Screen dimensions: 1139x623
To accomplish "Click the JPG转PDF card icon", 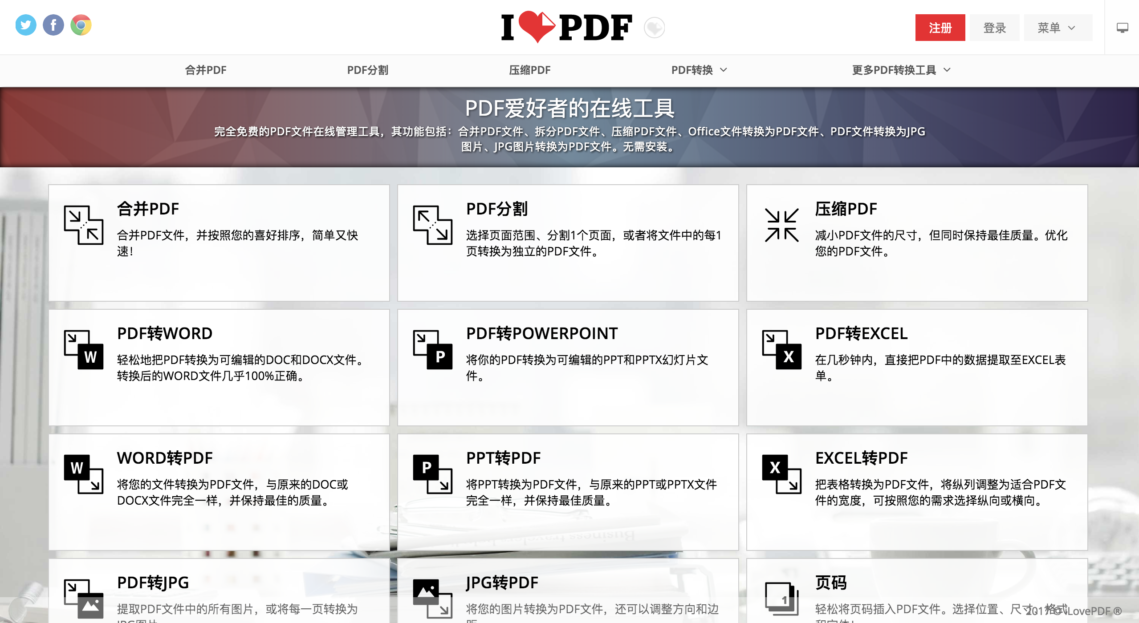I will point(433,599).
